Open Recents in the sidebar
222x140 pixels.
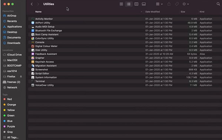(x=12, y=21)
